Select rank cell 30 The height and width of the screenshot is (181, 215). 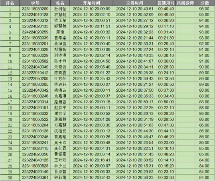10,177
